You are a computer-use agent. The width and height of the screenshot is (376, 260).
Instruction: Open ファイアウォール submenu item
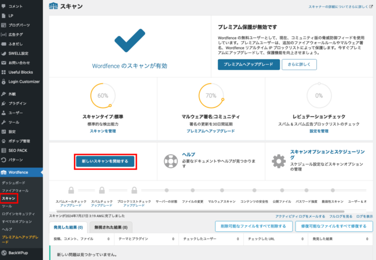tap(15, 191)
